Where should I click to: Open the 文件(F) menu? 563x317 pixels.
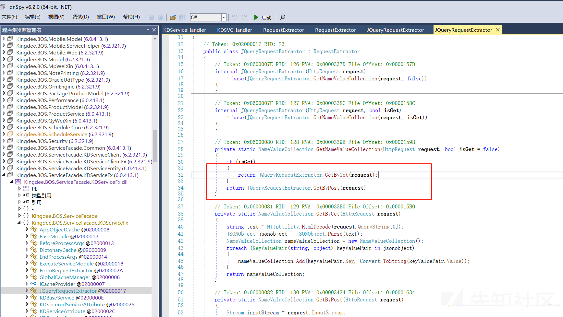coord(9,17)
